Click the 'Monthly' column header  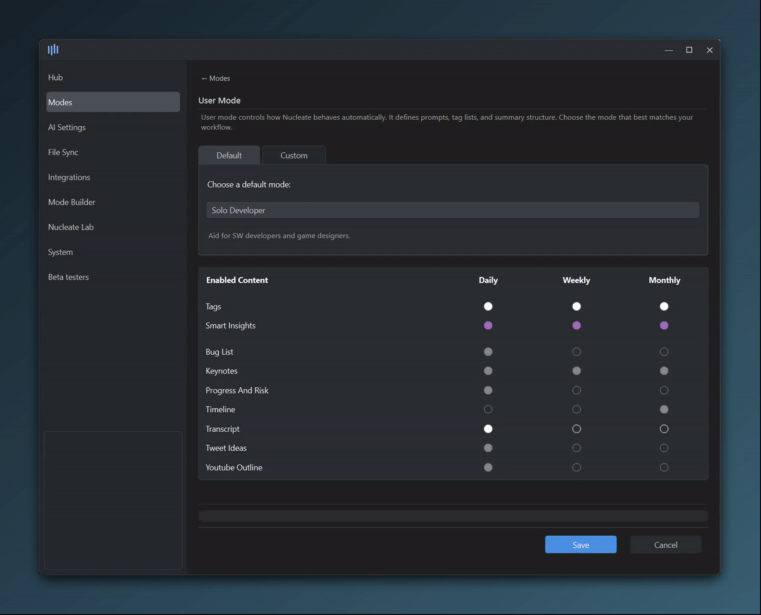[665, 280]
